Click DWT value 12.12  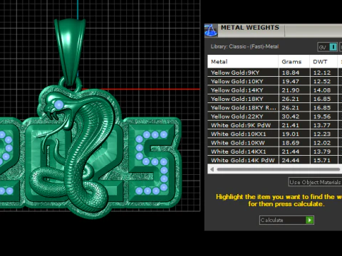(322, 73)
